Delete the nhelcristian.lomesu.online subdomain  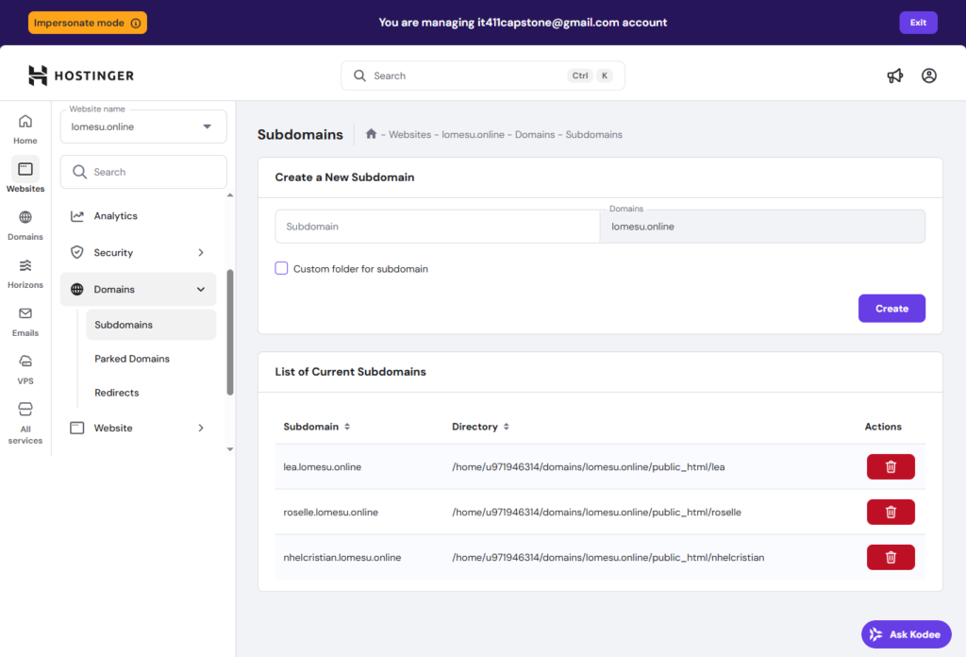pyautogui.click(x=891, y=557)
